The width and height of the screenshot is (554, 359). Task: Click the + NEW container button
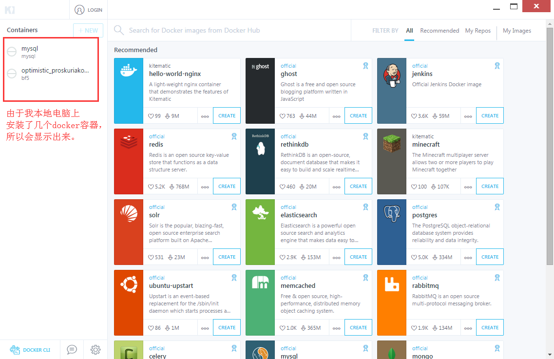88,30
